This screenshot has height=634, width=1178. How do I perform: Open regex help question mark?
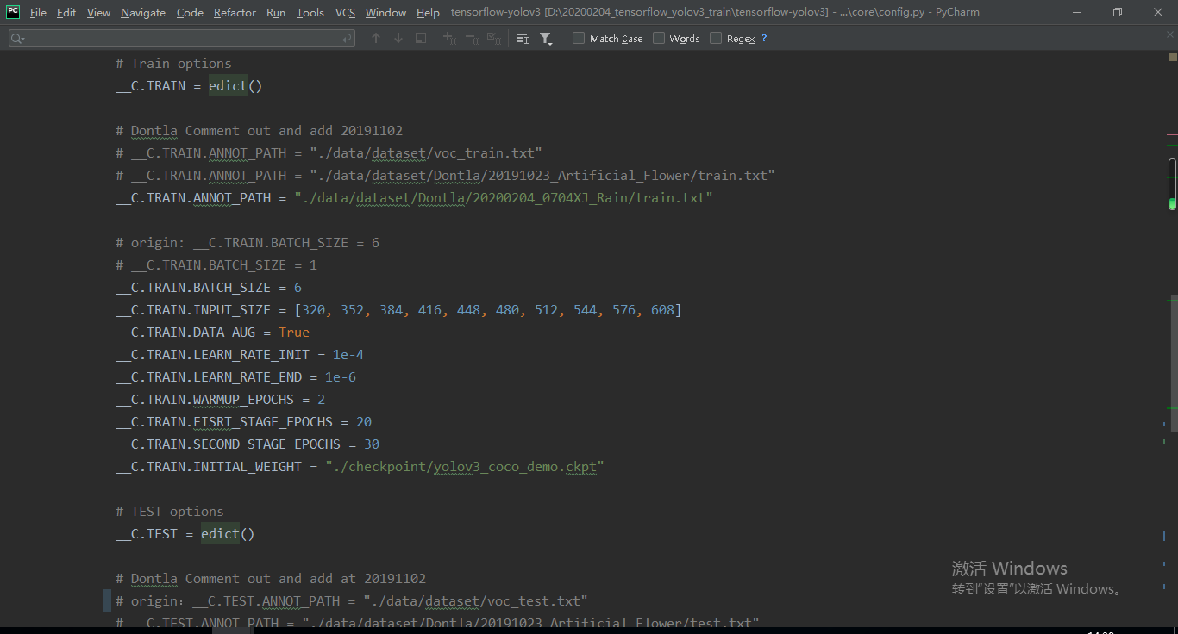click(x=764, y=39)
